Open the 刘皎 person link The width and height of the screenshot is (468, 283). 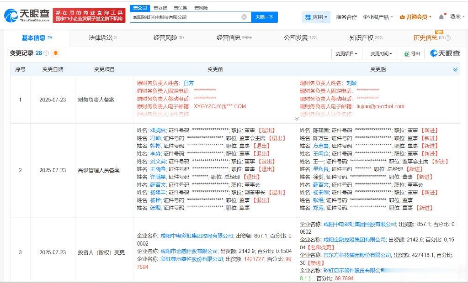(351, 83)
